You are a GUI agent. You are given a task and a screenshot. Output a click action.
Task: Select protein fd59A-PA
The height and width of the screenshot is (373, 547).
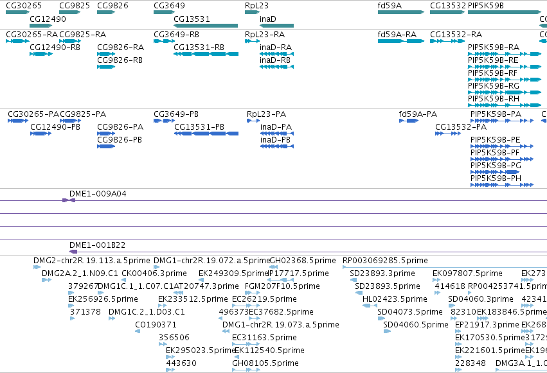(409, 121)
